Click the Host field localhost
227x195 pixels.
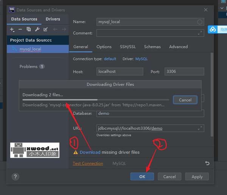coord(120,71)
